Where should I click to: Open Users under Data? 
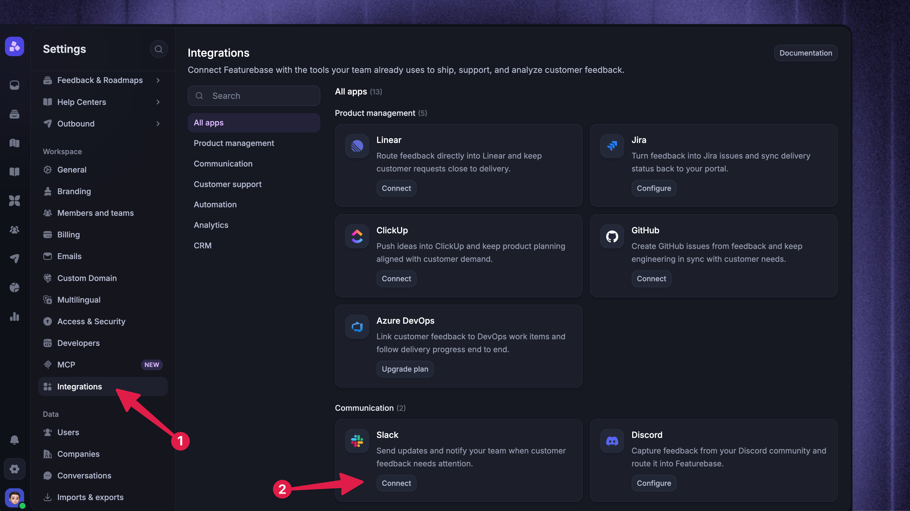(x=103, y=432)
